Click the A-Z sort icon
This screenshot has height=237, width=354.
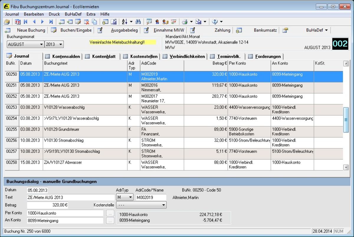click(124, 21)
